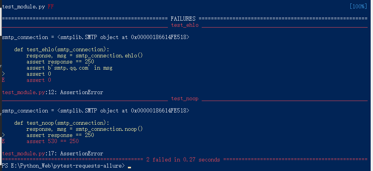The image size is (373, 171).
Task: Click the smtp_connection.ehlo() call line
Action: [x=84, y=55]
